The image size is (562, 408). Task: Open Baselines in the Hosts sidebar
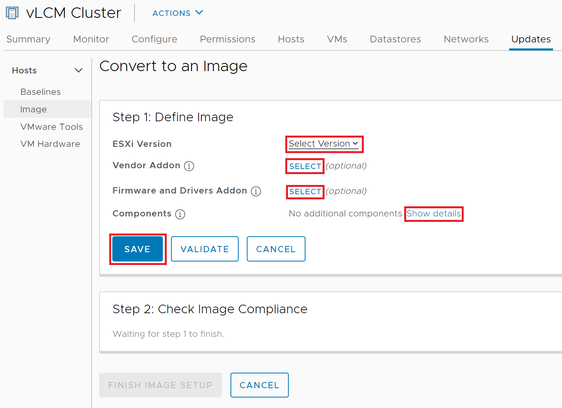click(40, 92)
